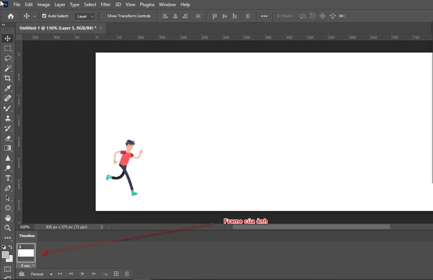Select the Move tool
The width and height of the screenshot is (433, 280).
8,38
